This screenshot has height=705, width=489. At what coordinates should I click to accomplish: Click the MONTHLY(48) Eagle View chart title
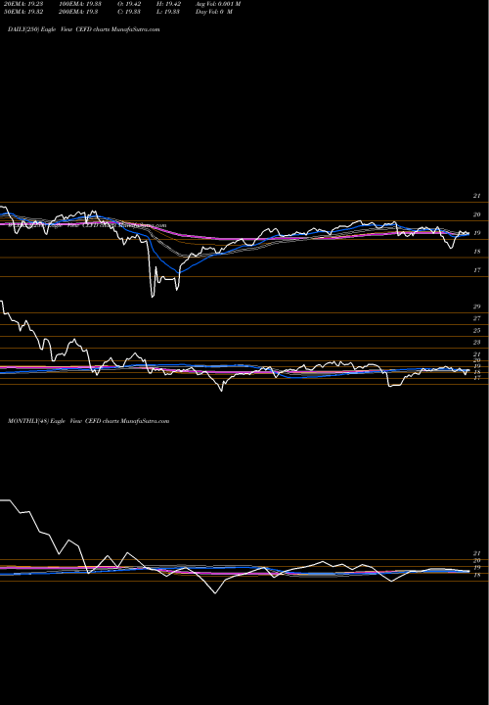click(x=88, y=421)
